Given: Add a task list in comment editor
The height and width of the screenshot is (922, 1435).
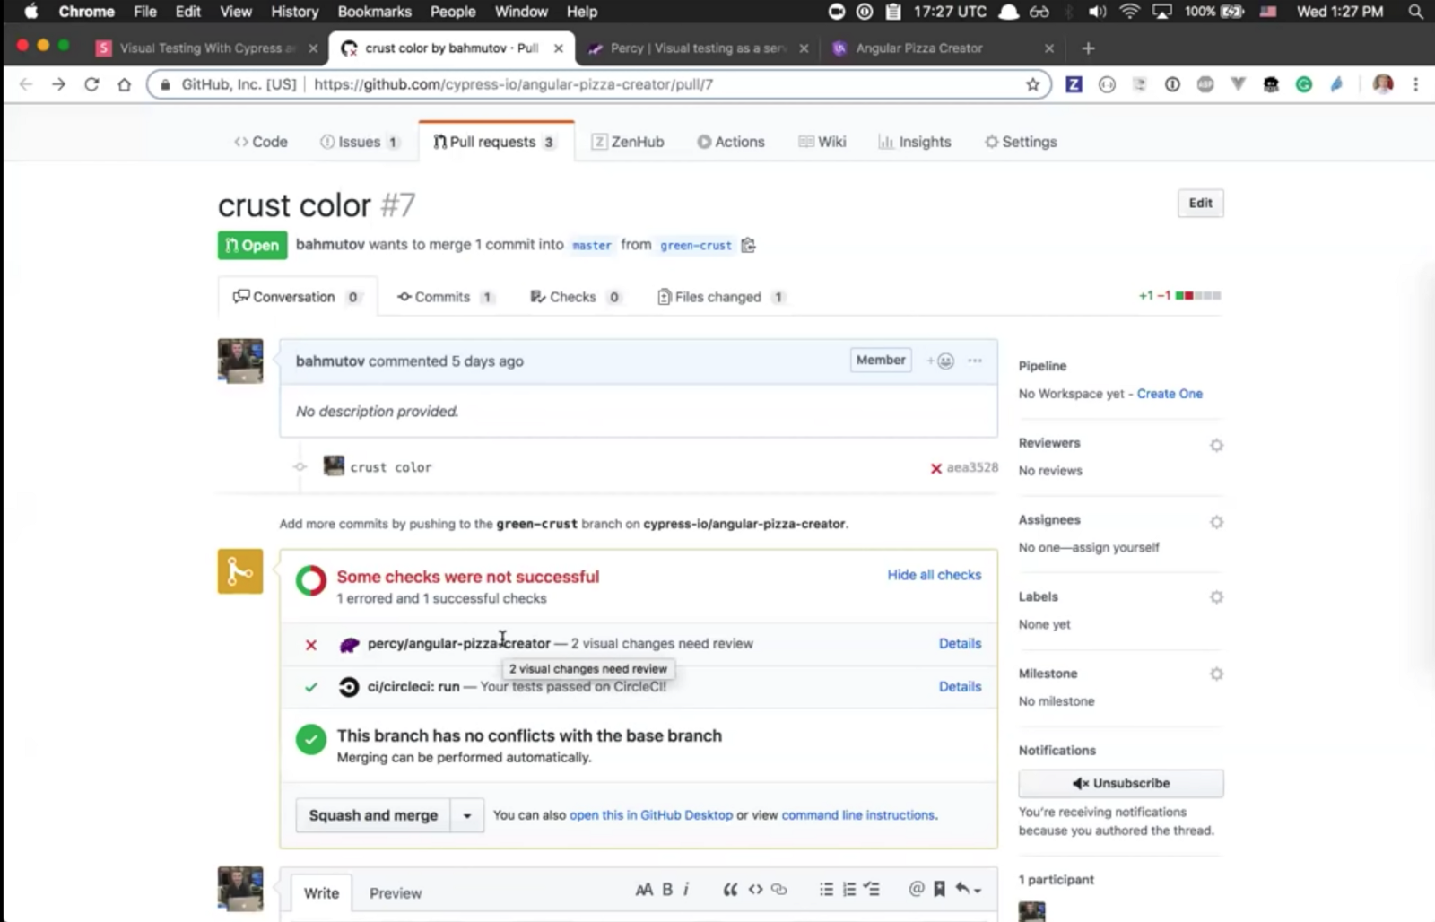Looking at the screenshot, I should (x=872, y=890).
